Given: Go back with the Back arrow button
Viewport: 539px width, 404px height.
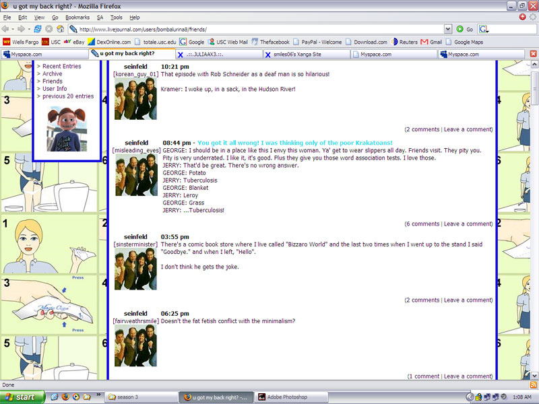Looking at the screenshot, I should [5, 29].
